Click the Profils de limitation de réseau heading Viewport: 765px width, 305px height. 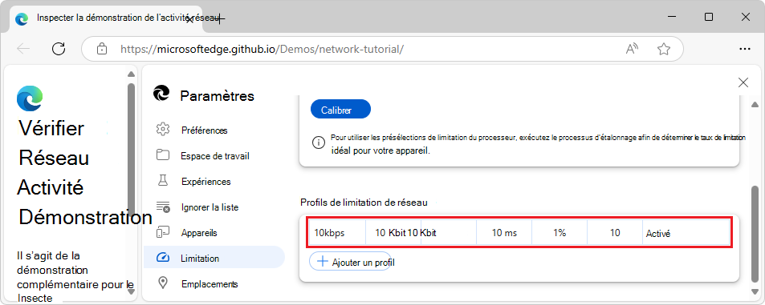[364, 203]
